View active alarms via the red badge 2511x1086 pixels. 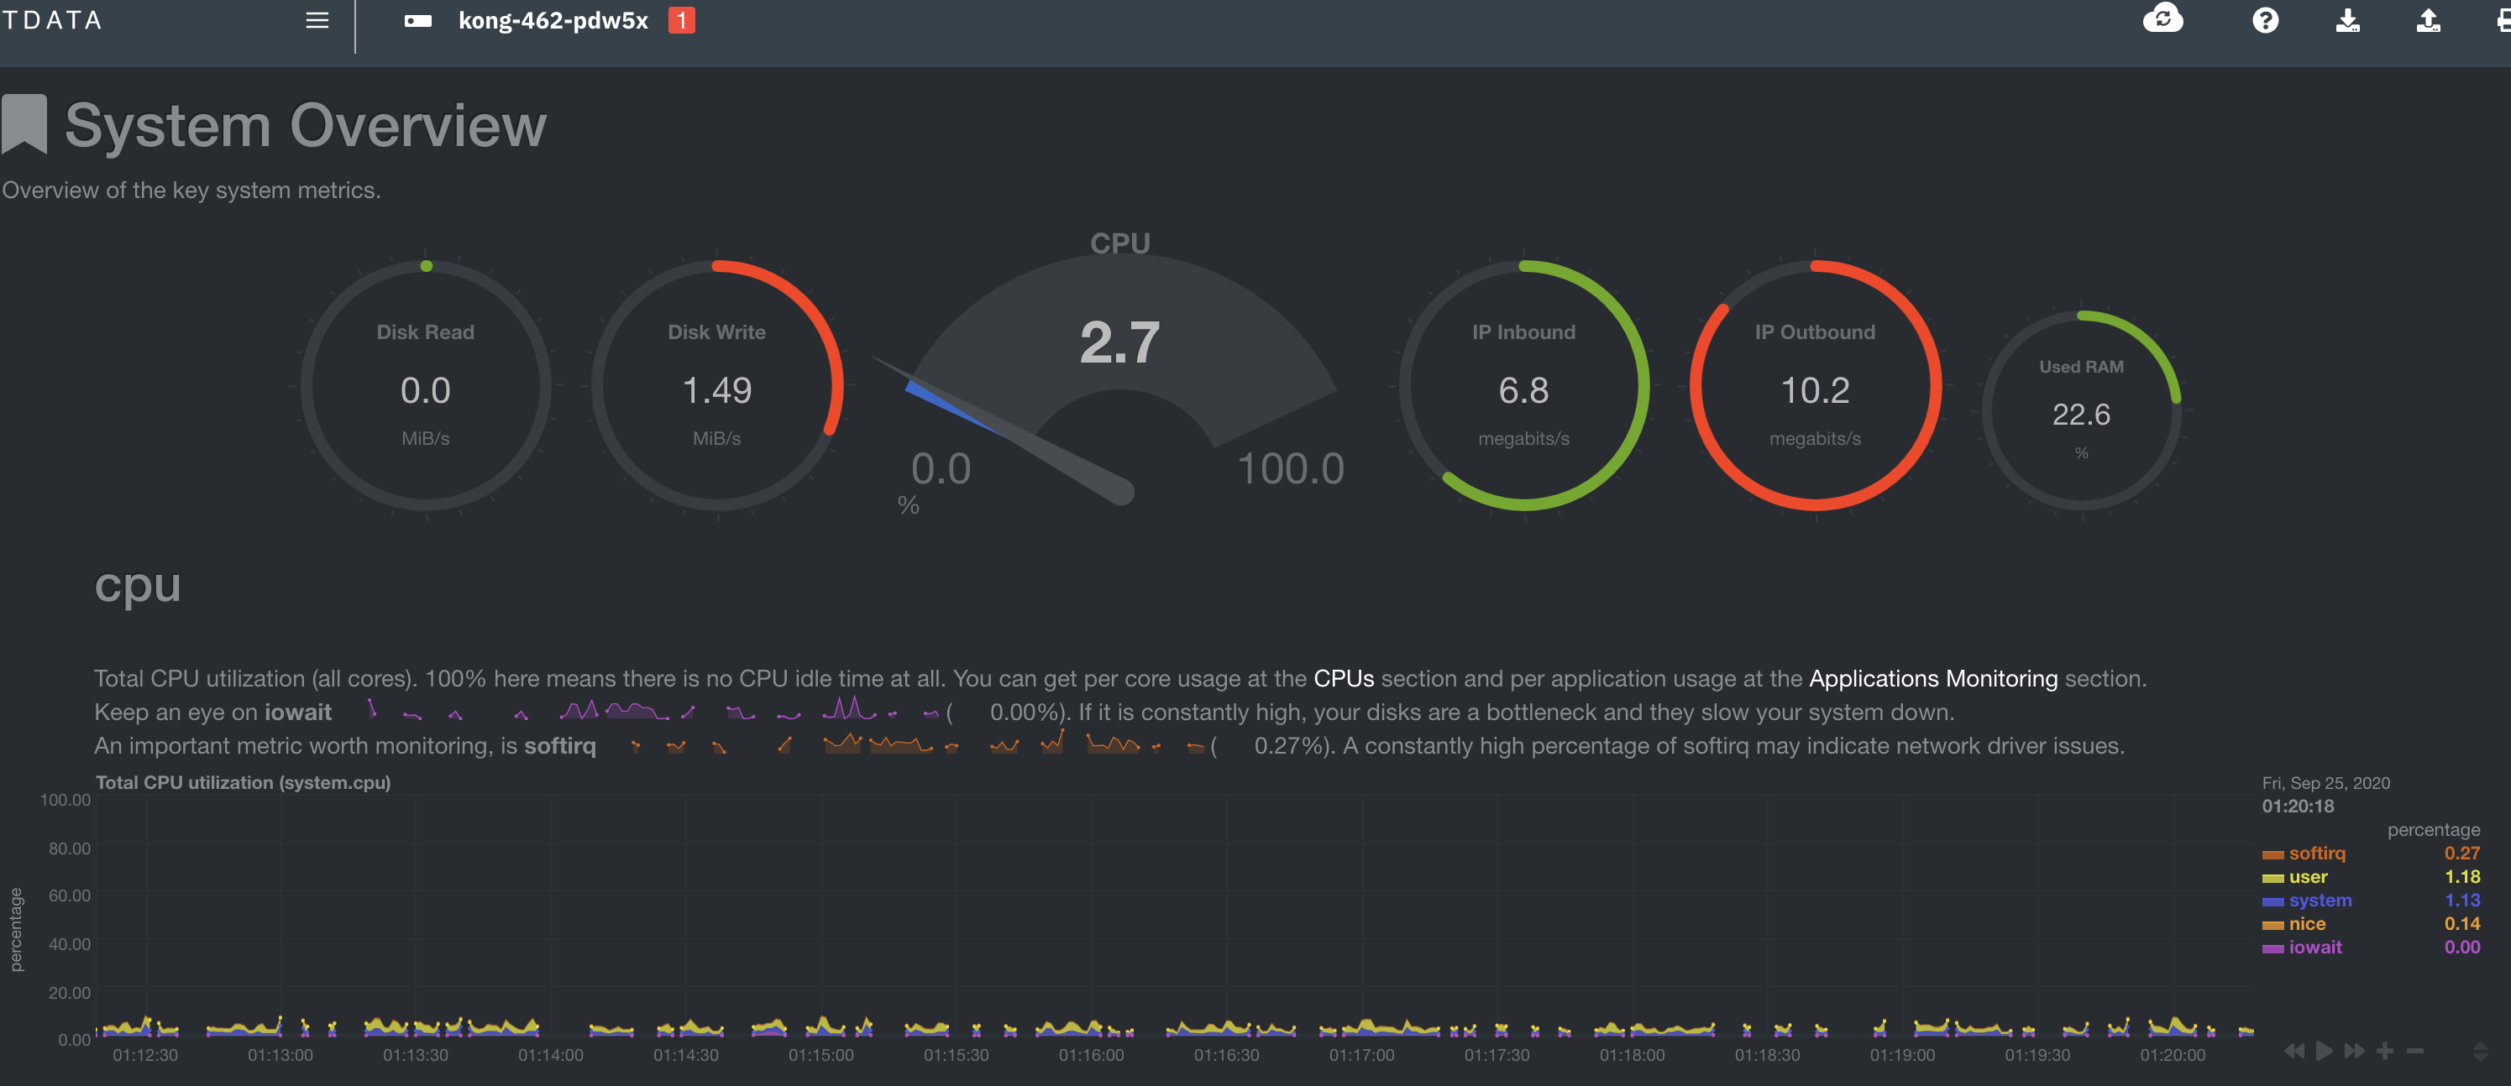point(682,19)
